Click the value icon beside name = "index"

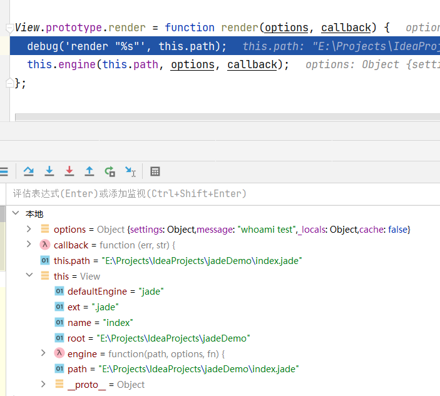click(59, 322)
